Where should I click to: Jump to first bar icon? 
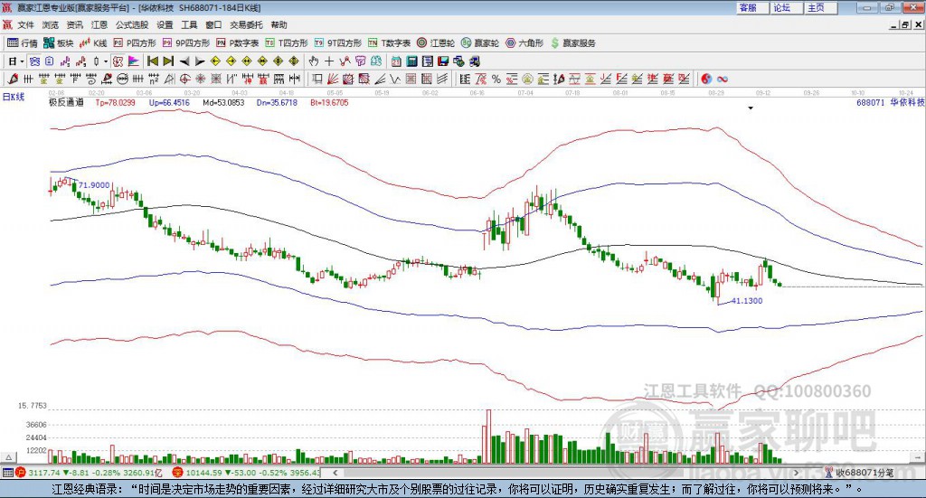153,61
